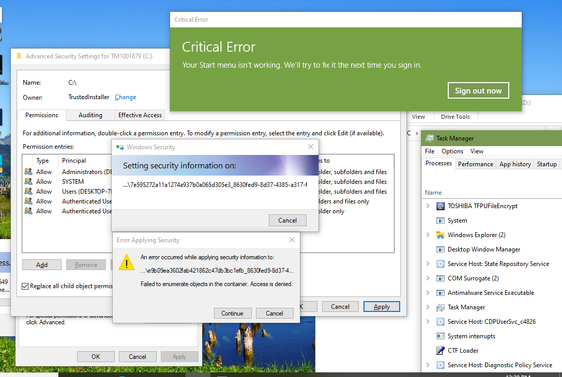Click the Windows Explorer icon in Task Manager
Viewport: 562px width, 377px height.
pyautogui.click(x=440, y=234)
